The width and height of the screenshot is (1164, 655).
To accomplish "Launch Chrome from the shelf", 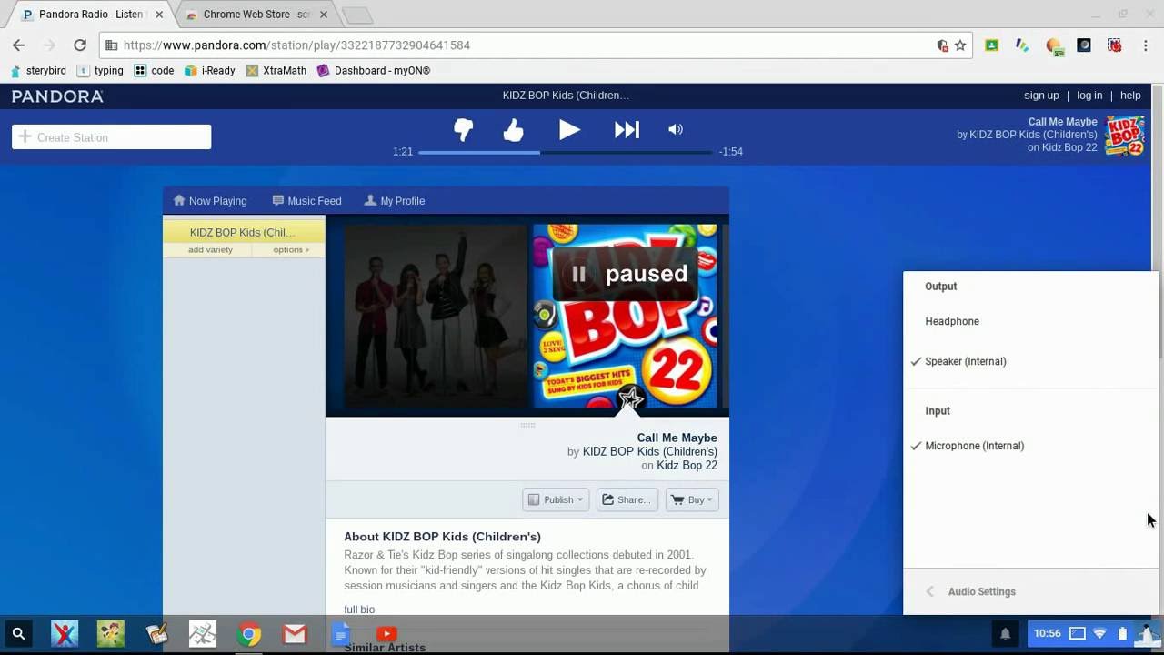I will click(248, 634).
